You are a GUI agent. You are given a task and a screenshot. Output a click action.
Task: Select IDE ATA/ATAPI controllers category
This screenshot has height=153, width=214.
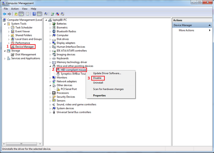(72, 51)
